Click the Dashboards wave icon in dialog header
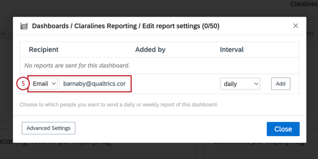The width and height of the screenshot is (318, 159). (x=24, y=26)
